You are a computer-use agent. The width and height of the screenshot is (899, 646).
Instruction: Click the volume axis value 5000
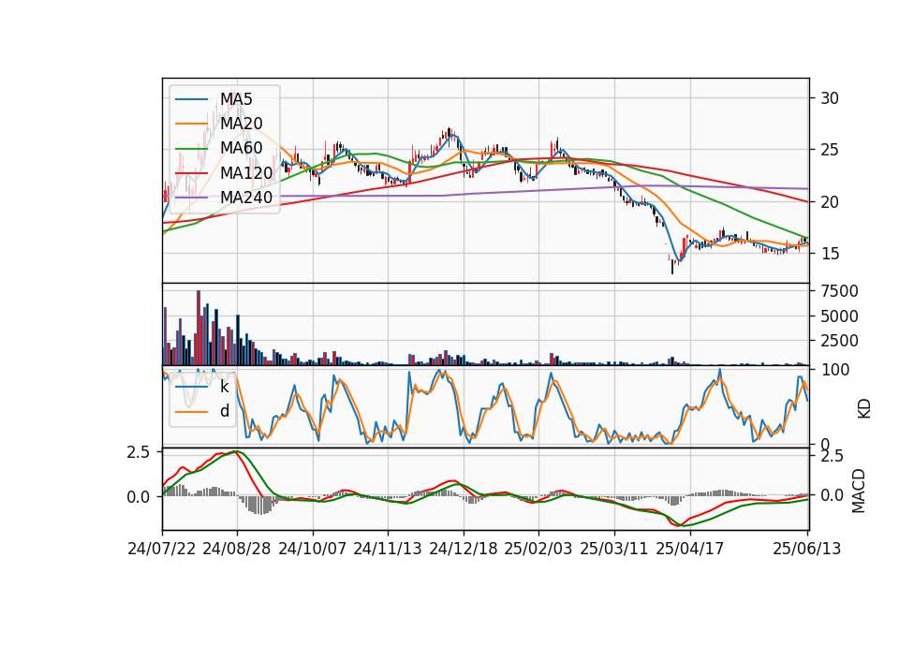839,316
